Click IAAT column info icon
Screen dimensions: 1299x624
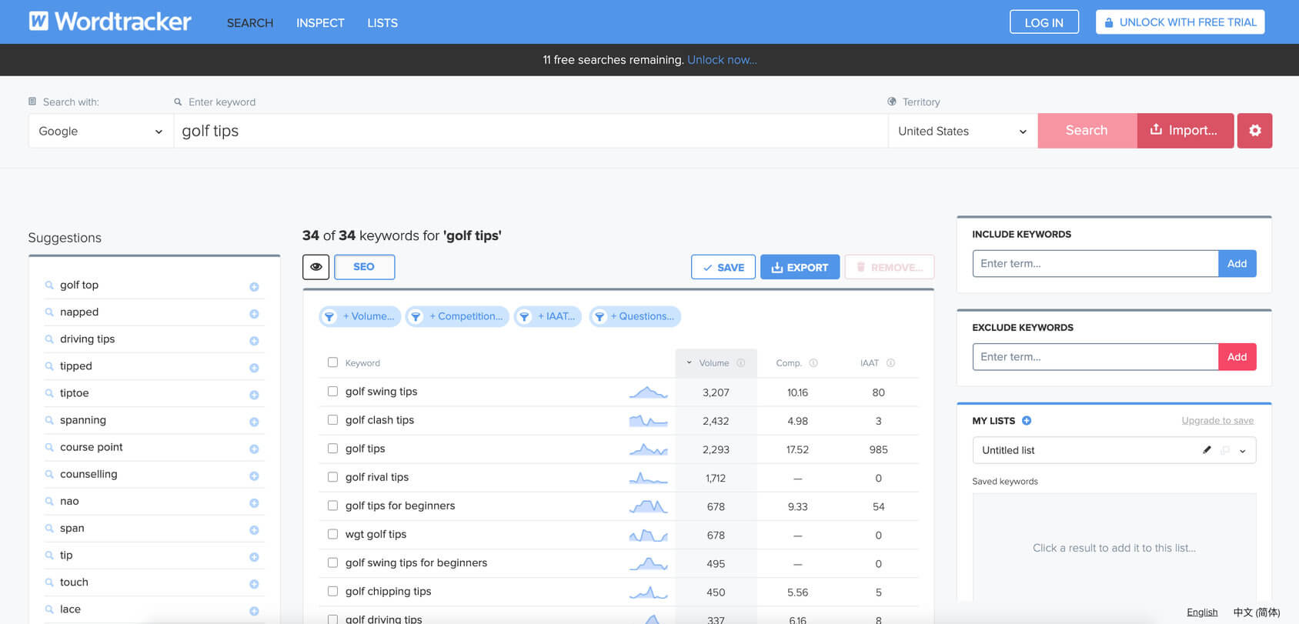[890, 363]
